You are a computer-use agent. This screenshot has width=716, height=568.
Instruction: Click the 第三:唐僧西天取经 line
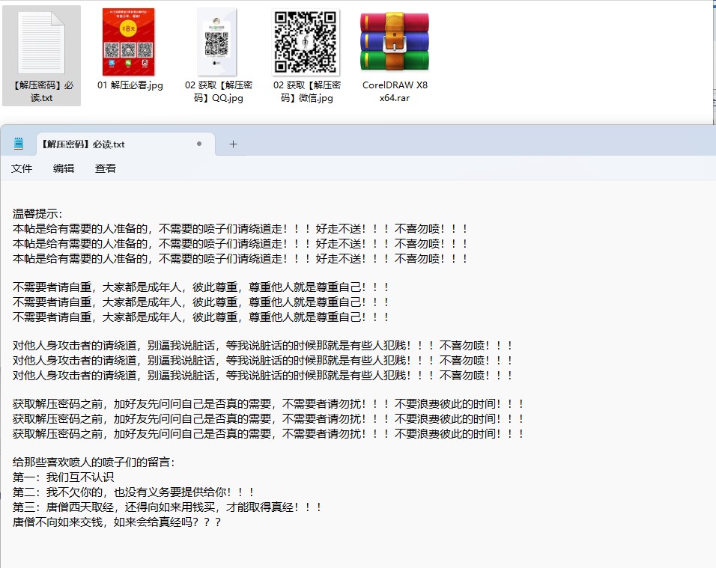point(167,507)
